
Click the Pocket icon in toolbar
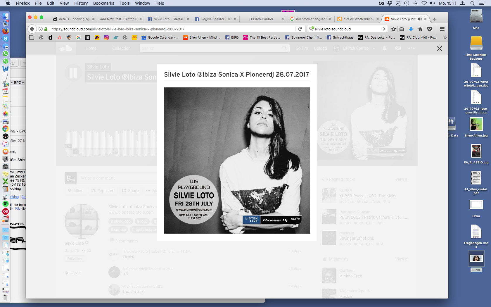point(430,29)
